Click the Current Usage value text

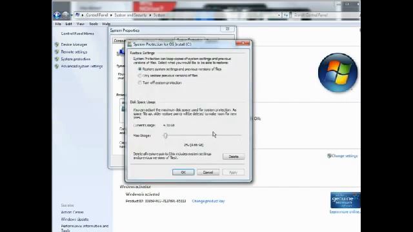click(x=169, y=126)
